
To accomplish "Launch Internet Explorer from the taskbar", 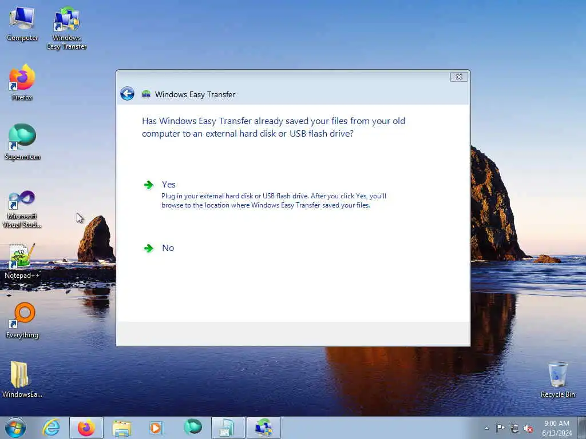I will coord(51,428).
